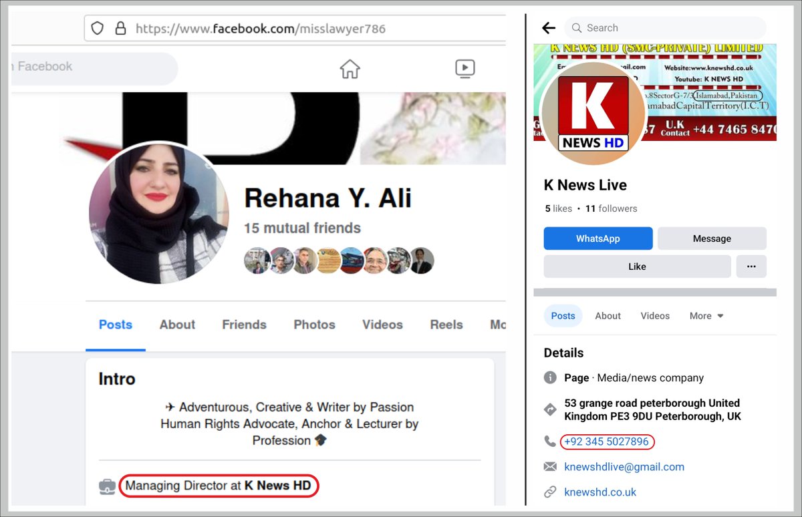The image size is (802, 517).
Task: Click the shield tracking protection icon
Action: point(98,28)
